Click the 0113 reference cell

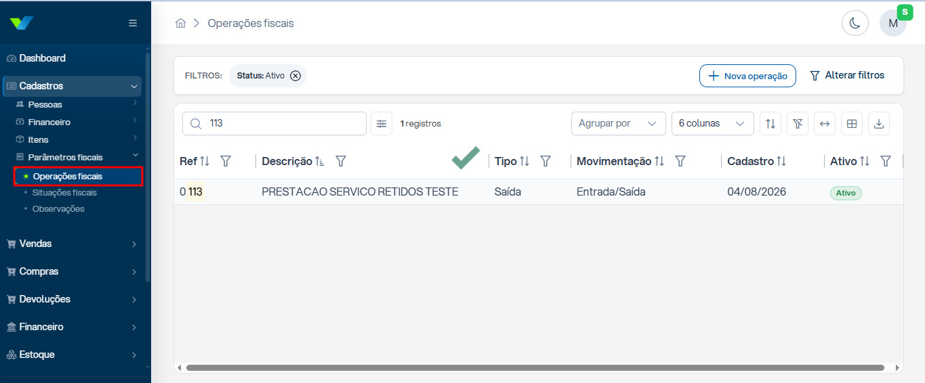191,192
